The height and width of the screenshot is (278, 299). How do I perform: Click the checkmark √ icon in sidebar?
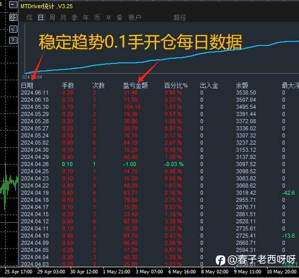click(x=13, y=29)
